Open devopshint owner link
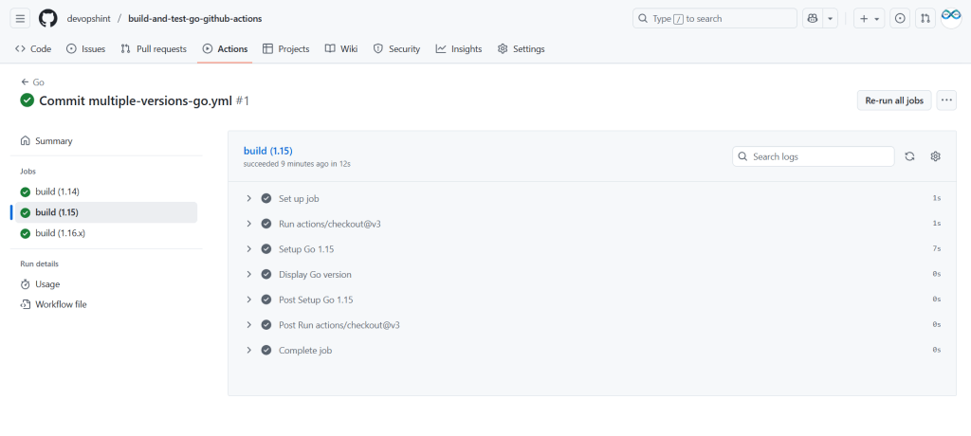Image resolution: width=971 pixels, height=436 pixels. [x=88, y=19]
